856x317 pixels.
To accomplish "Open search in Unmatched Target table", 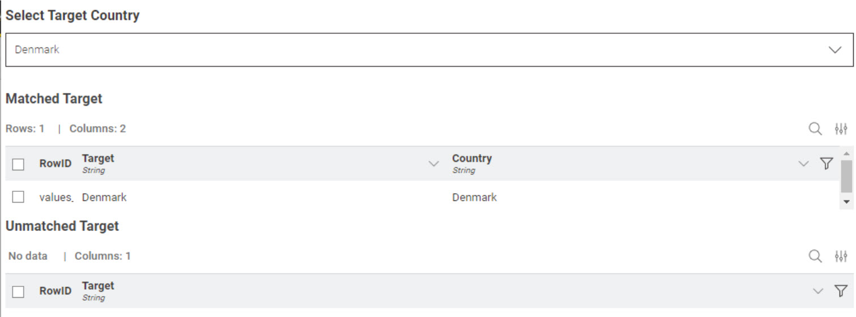I will click(815, 256).
